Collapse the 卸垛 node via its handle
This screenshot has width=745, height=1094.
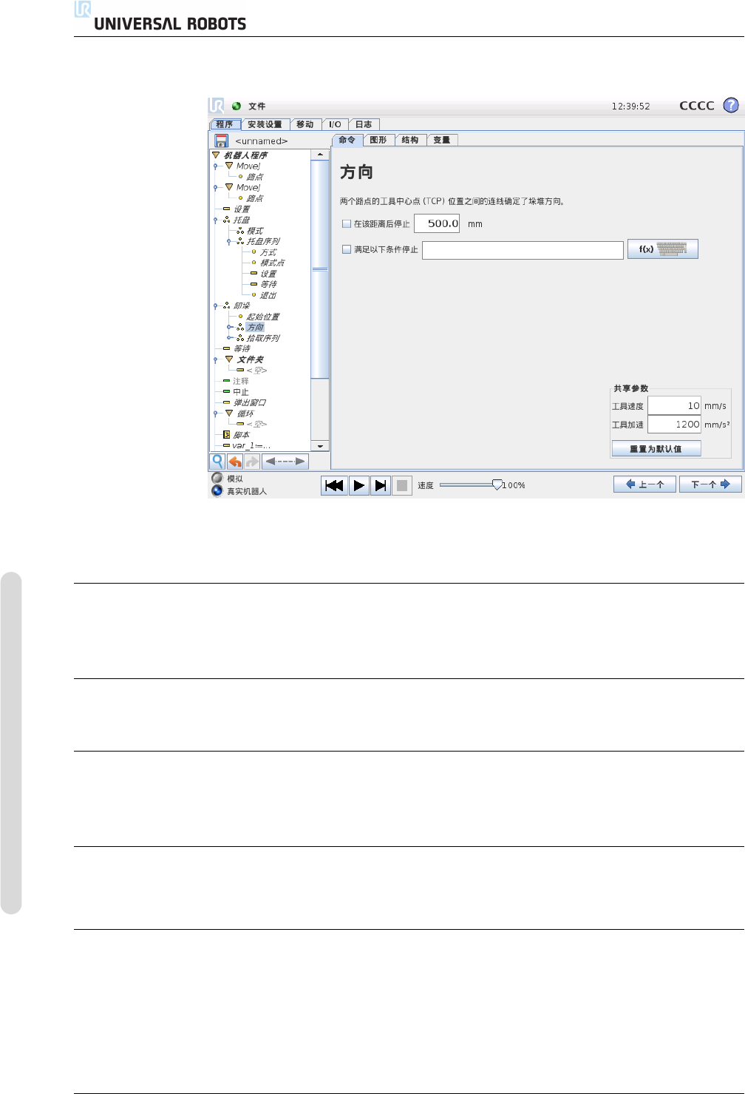pos(216,305)
